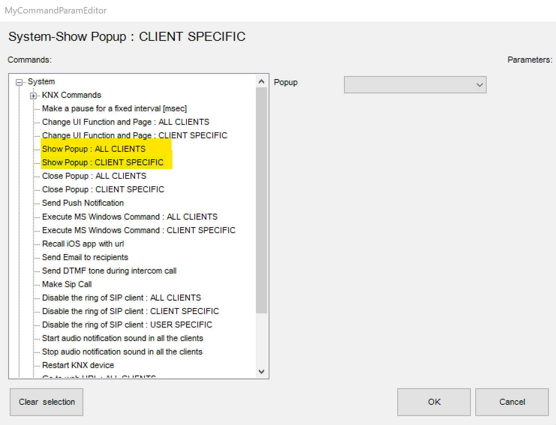Viewport: 556px width, 425px height.
Task: Confirm with the OK button
Action: click(x=434, y=402)
